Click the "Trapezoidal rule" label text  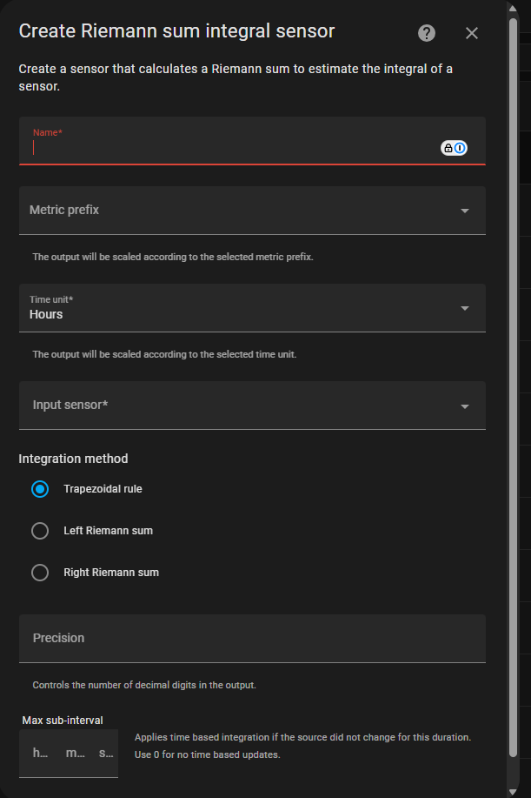point(103,489)
